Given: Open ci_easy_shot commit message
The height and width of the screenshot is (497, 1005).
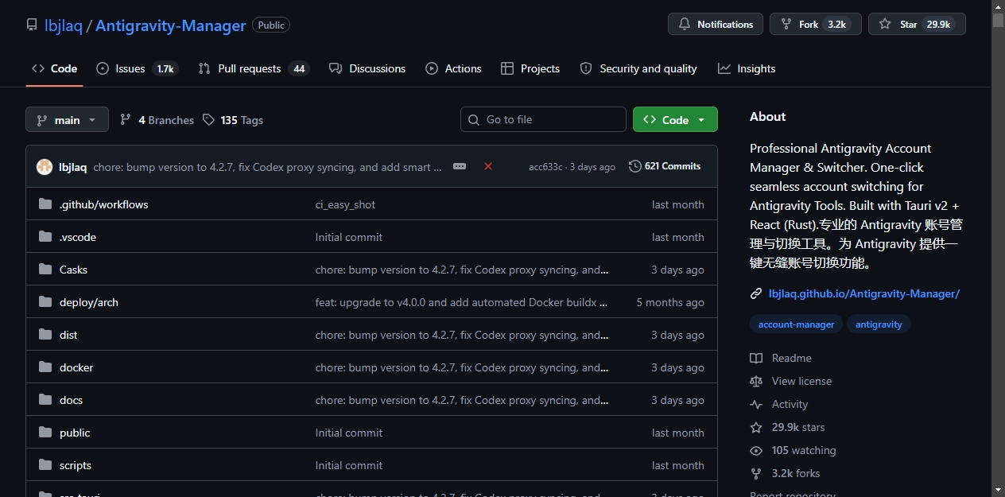Looking at the screenshot, I should (x=345, y=204).
